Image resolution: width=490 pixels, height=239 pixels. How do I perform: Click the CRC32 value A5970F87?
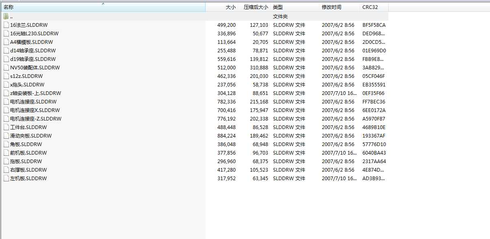(x=374, y=118)
